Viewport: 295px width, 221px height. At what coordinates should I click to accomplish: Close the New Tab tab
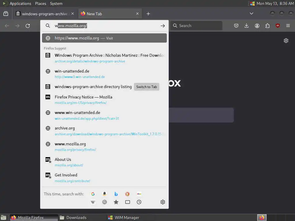pos(137,14)
